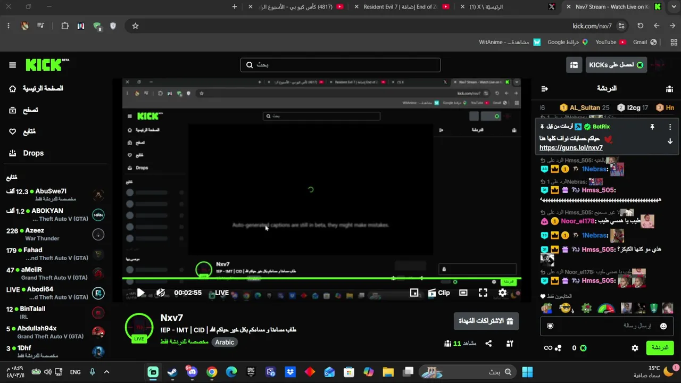Share the Nxv7 stream
The image size is (681, 383).
[488, 344]
